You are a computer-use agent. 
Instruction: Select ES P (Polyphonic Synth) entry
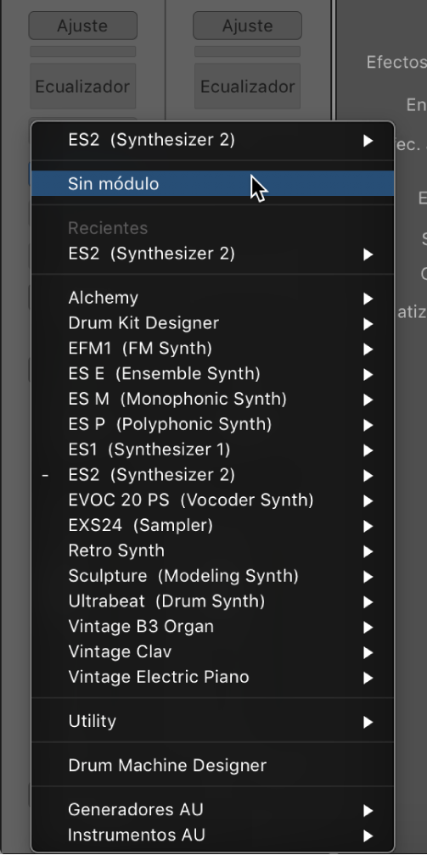point(212,424)
